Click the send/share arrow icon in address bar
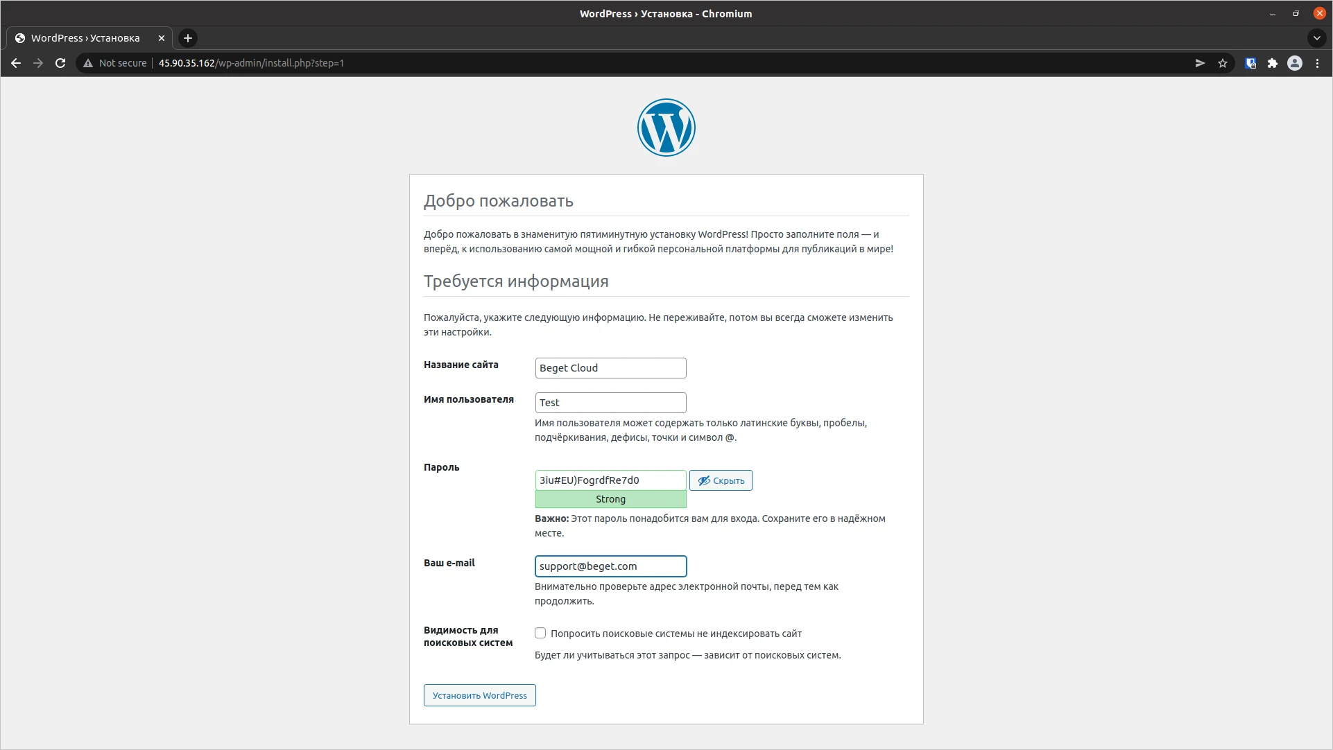Viewport: 1333px width, 750px height. [1200, 63]
